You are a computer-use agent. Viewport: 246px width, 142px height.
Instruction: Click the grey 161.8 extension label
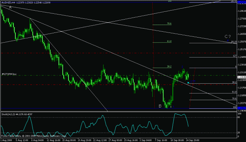[234, 42]
